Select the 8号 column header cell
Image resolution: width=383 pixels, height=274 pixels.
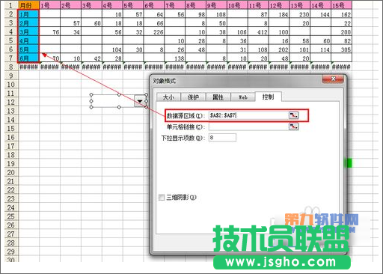[196, 5]
